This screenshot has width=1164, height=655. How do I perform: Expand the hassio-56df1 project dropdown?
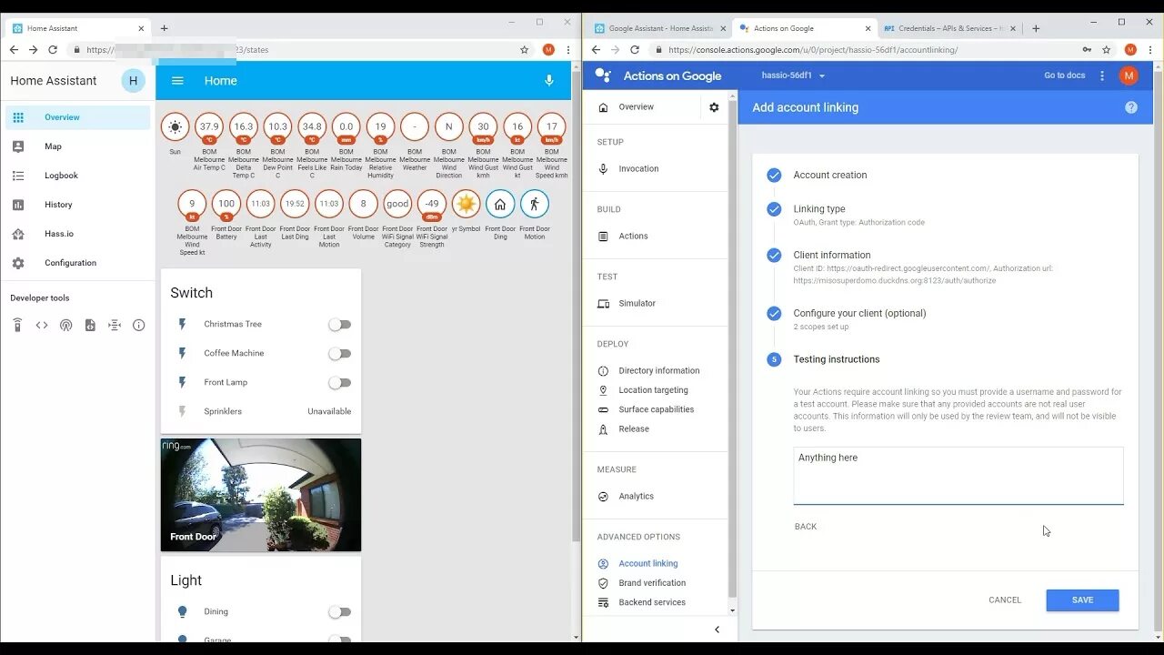coord(793,76)
